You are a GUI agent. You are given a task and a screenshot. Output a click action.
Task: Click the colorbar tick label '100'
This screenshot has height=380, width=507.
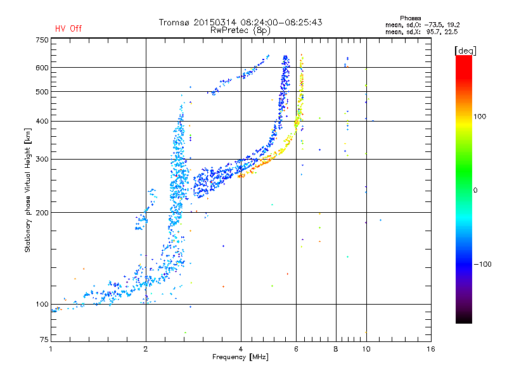coord(480,117)
